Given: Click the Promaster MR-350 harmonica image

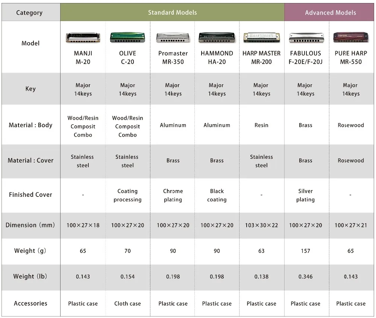Looking at the screenshot, I should 173,38.
